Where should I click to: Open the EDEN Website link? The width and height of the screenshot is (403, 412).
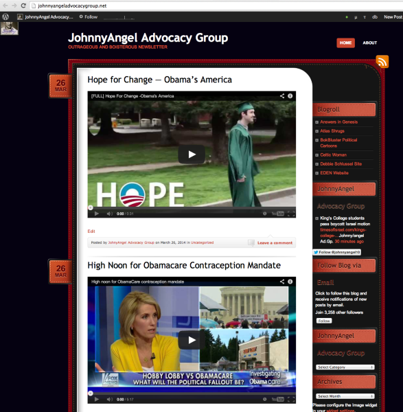[334, 173]
